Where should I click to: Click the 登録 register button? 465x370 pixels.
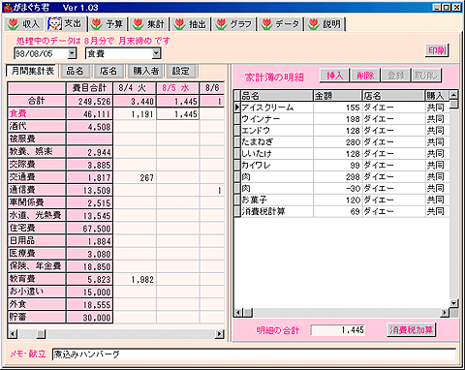pos(396,76)
